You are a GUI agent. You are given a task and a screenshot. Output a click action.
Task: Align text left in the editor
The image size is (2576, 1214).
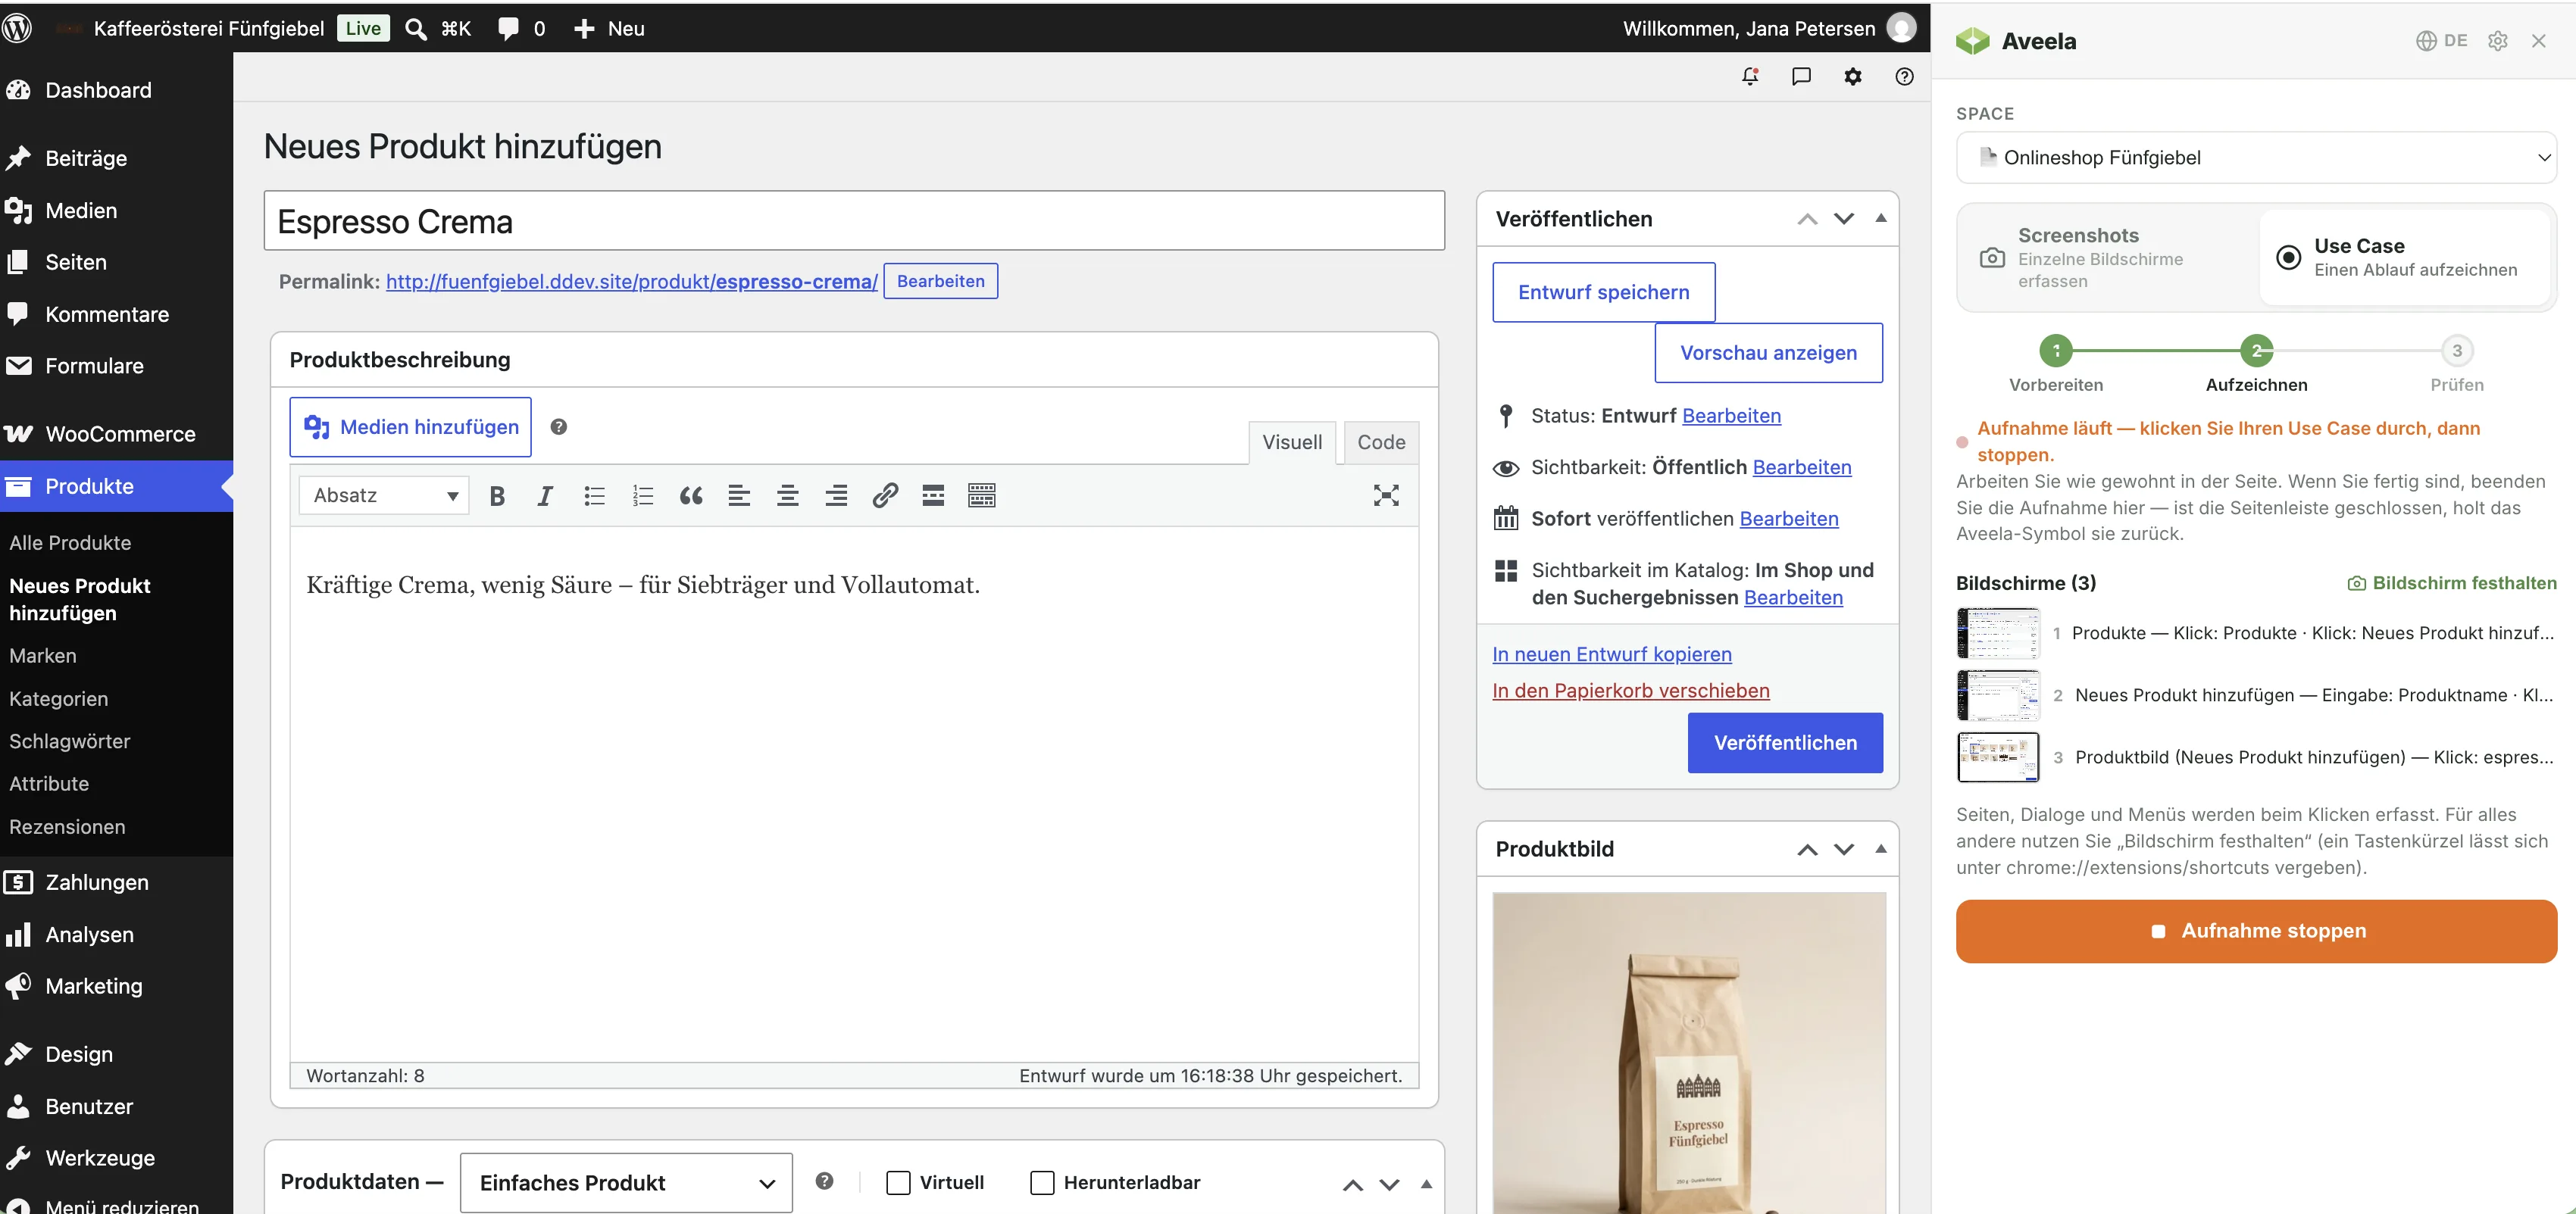point(739,495)
